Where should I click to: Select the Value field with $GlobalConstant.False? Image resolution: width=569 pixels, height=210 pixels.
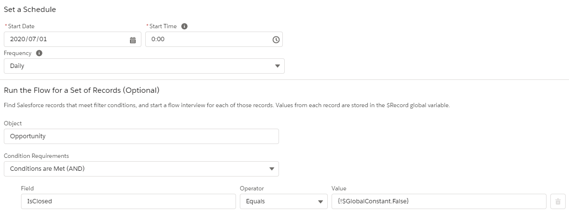(438, 201)
